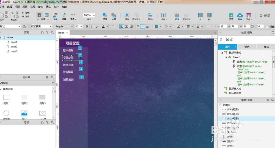Viewport: 275px width, 148px height.
Task: Activate the connector tool
Action: [x=56, y=16]
